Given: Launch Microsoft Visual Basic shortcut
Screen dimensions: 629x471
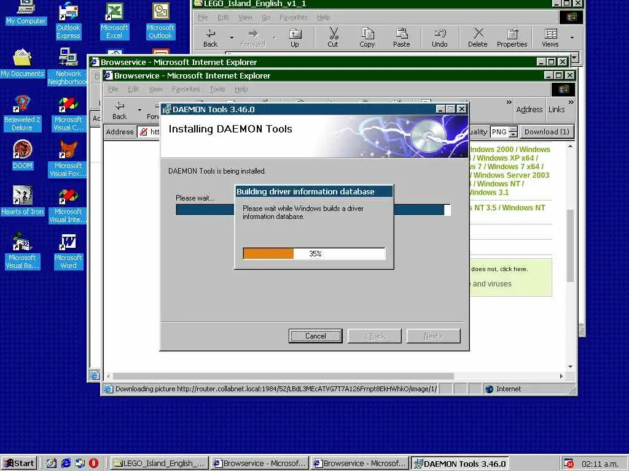Looking at the screenshot, I should [x=22, y=251].
